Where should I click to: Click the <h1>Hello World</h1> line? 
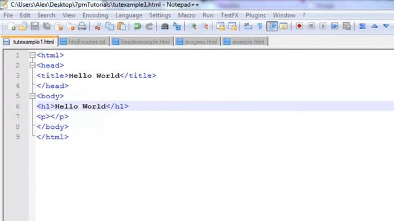point(82,106)
